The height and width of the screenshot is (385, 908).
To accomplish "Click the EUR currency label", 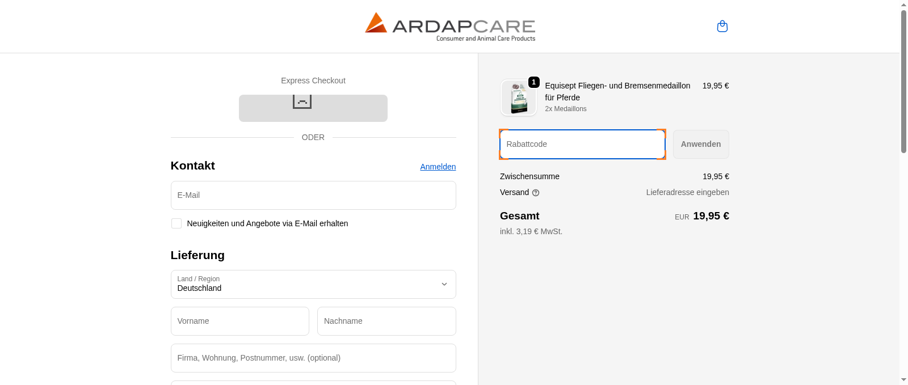I will point(682,217).
